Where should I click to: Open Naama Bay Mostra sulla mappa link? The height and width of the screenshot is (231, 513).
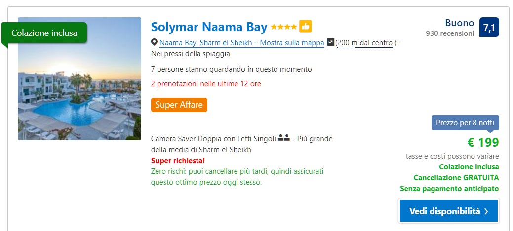point(242,43)
